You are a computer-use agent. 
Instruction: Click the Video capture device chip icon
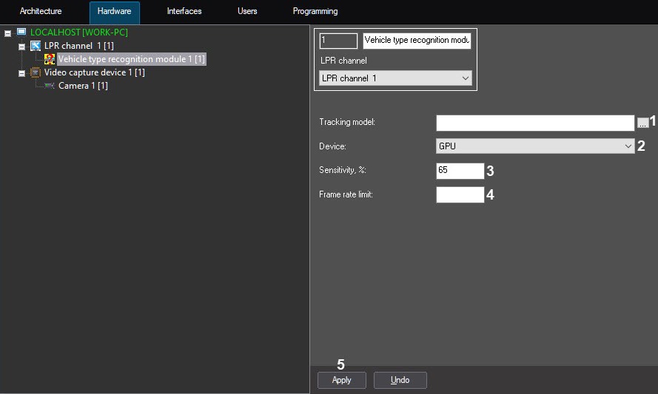pyautogui.click(x=36, y=72)
